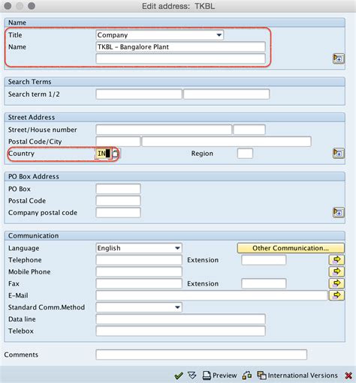Click the Fax number field
This screenshot has width=356, height=383.
[139, 283]
